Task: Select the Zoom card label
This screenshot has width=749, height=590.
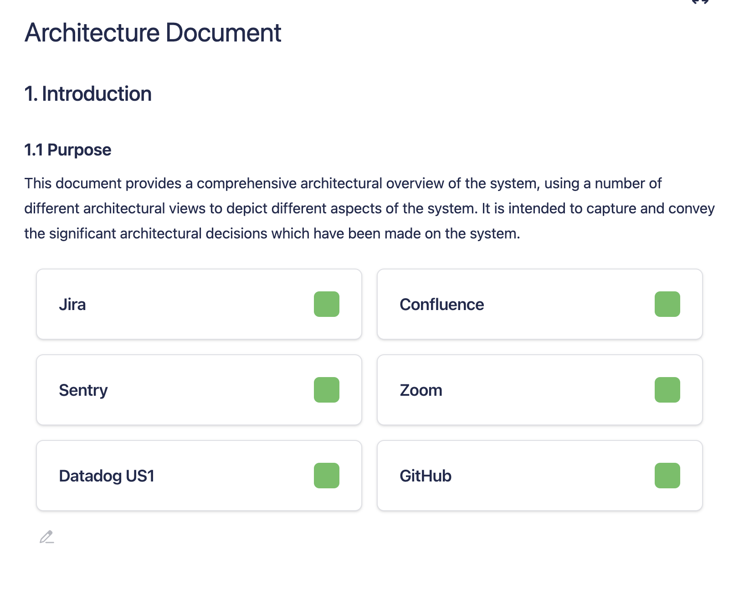Action: tap(421, 390)
